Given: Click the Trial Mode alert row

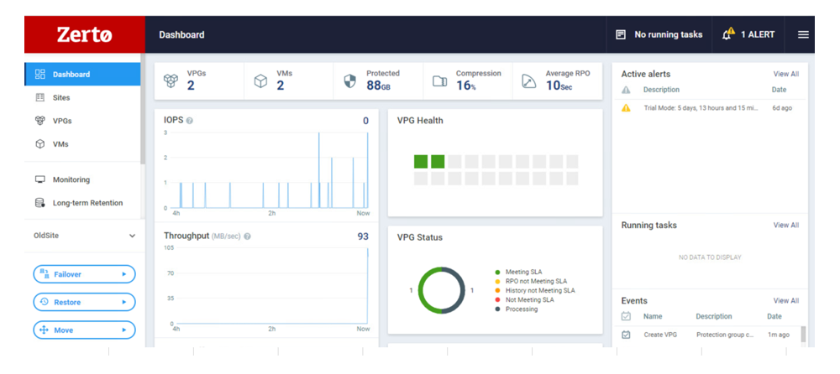Looking at the screenshot, I should point(709,108).
